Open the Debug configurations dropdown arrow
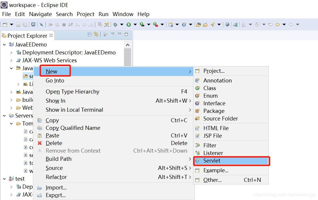This screenshot has height=200, width=318. coord(122,25)
